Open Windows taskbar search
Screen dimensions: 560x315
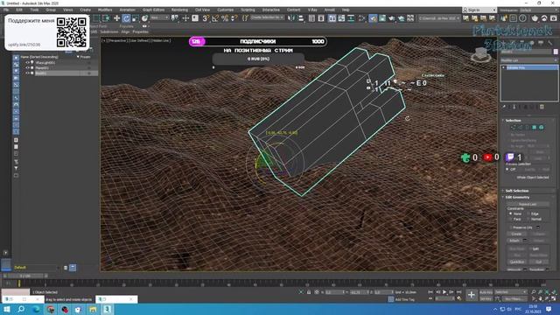pos(21,309)
